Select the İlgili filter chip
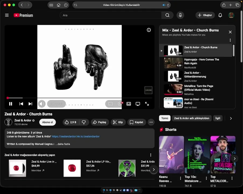Viewport: 243px width, 194px height. [x=218, y=118]
